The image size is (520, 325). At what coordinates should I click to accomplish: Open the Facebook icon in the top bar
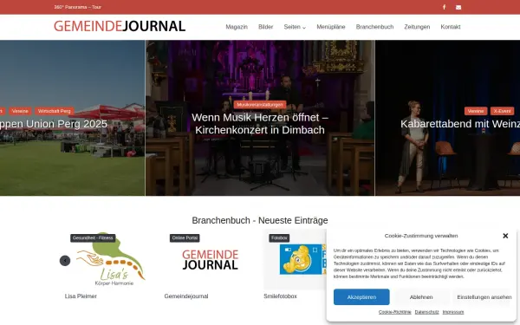(x=444, y=7)
